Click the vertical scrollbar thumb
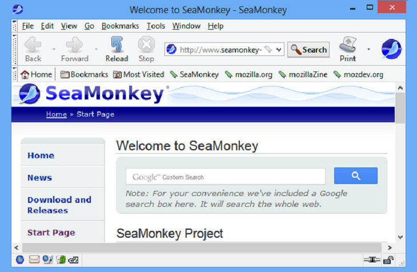Screen dimensions: 417x272 point(400,108)
